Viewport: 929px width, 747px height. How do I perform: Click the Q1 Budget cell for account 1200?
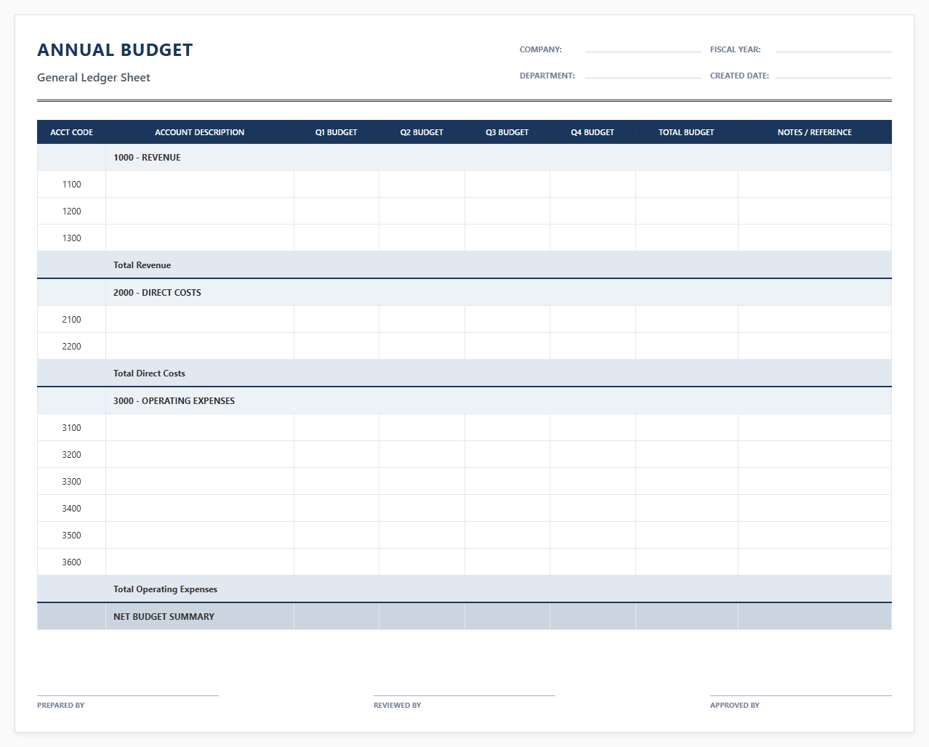click(x=337, y=211)
